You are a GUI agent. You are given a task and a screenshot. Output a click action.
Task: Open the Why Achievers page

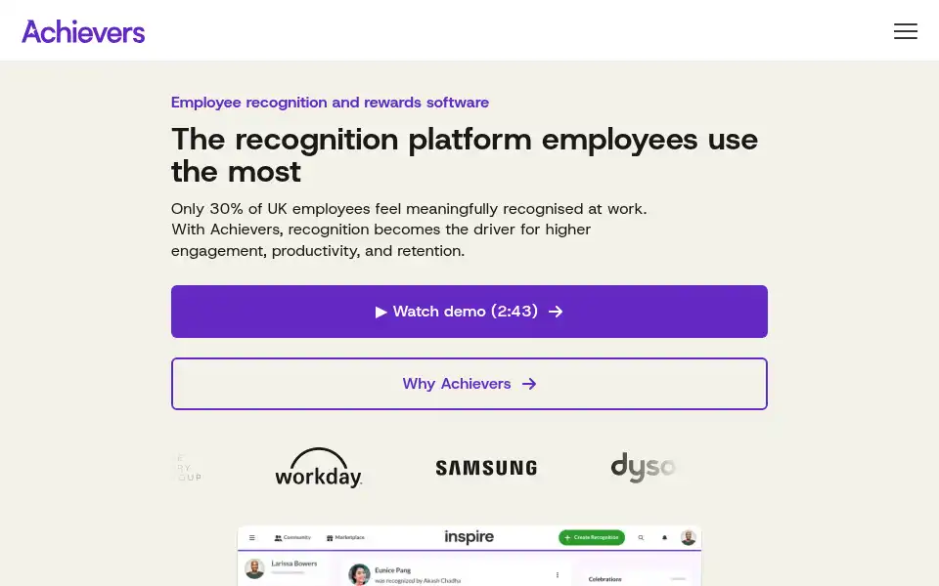point(469,384)
